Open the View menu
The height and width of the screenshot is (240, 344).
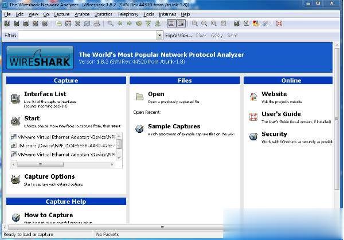(33, 14)
